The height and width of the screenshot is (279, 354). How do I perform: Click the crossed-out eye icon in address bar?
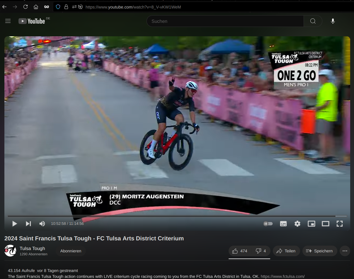80,7
